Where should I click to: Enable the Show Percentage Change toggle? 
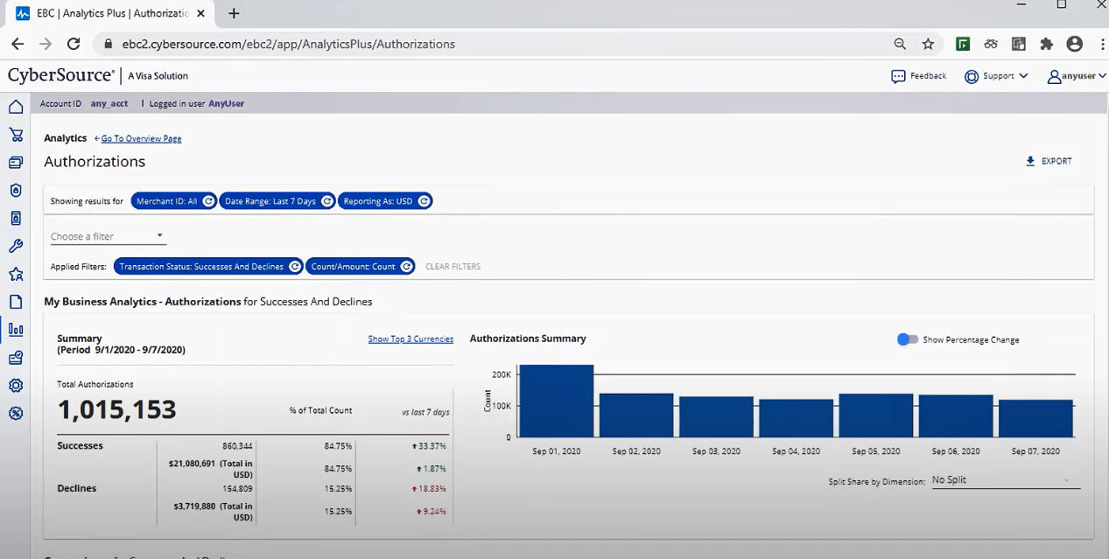coord(907,339)
